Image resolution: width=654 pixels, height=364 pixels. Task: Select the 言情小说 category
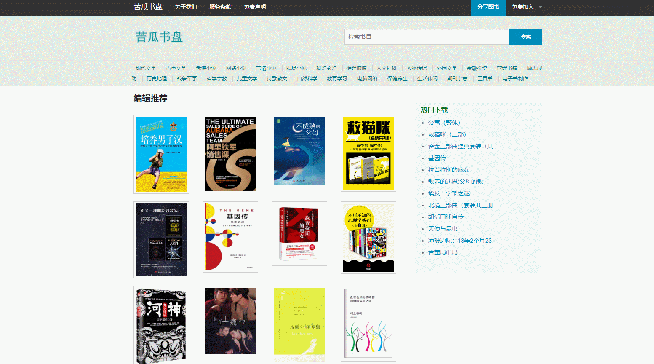tap(266, 68)
